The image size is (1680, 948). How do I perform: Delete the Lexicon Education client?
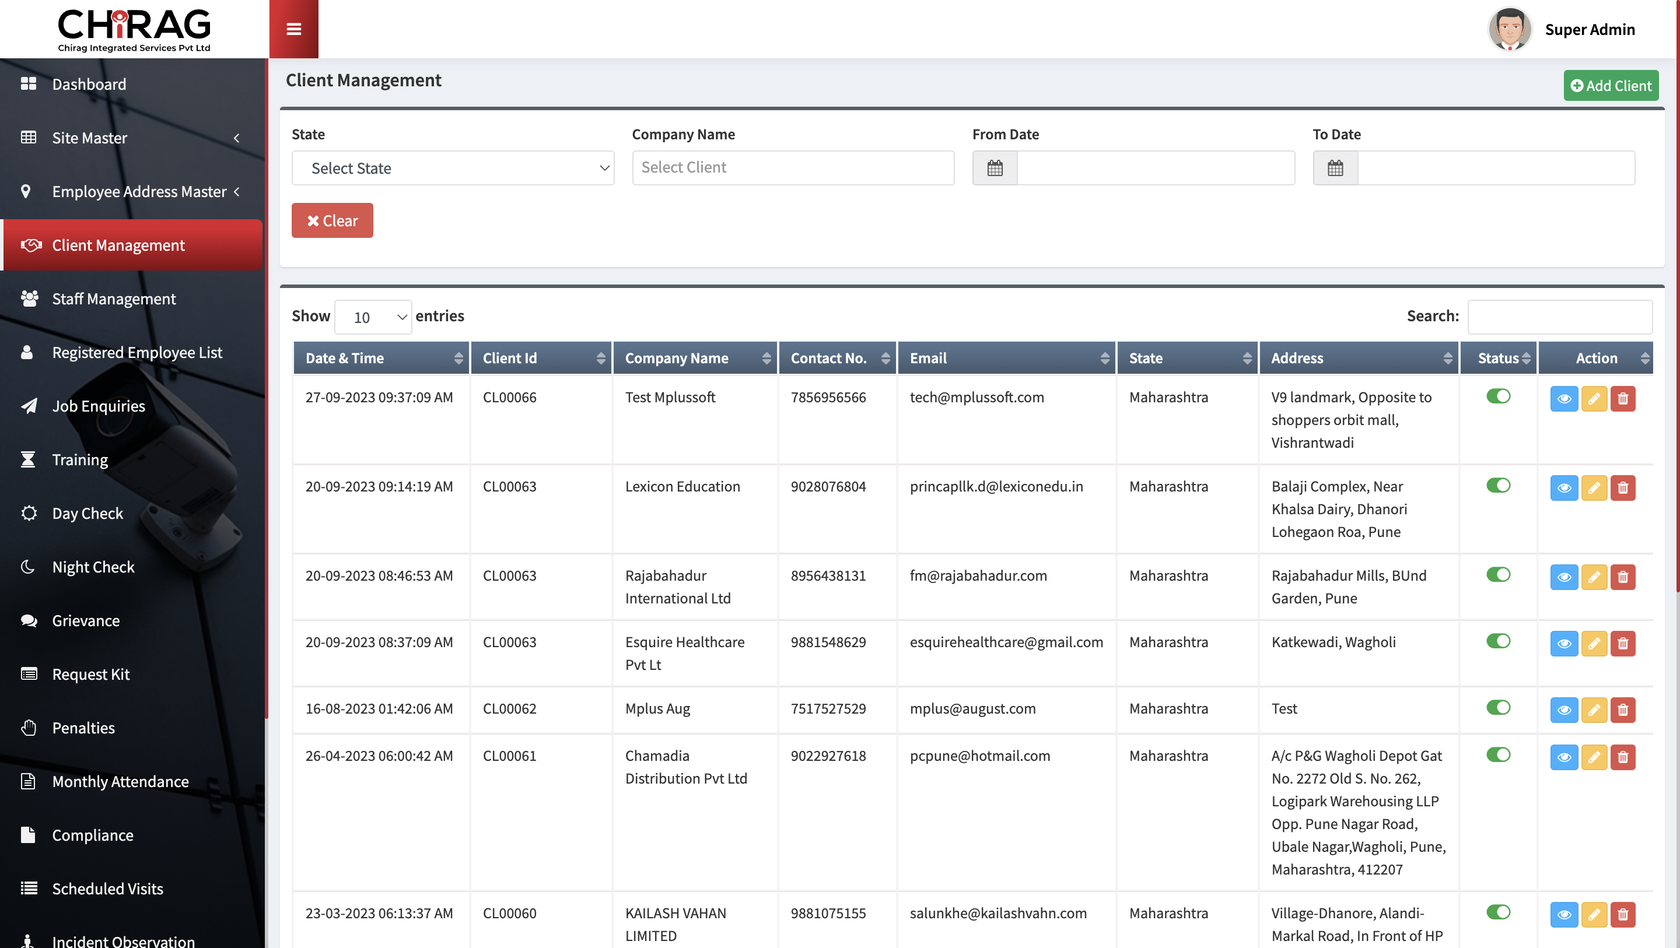(1623, 487)
